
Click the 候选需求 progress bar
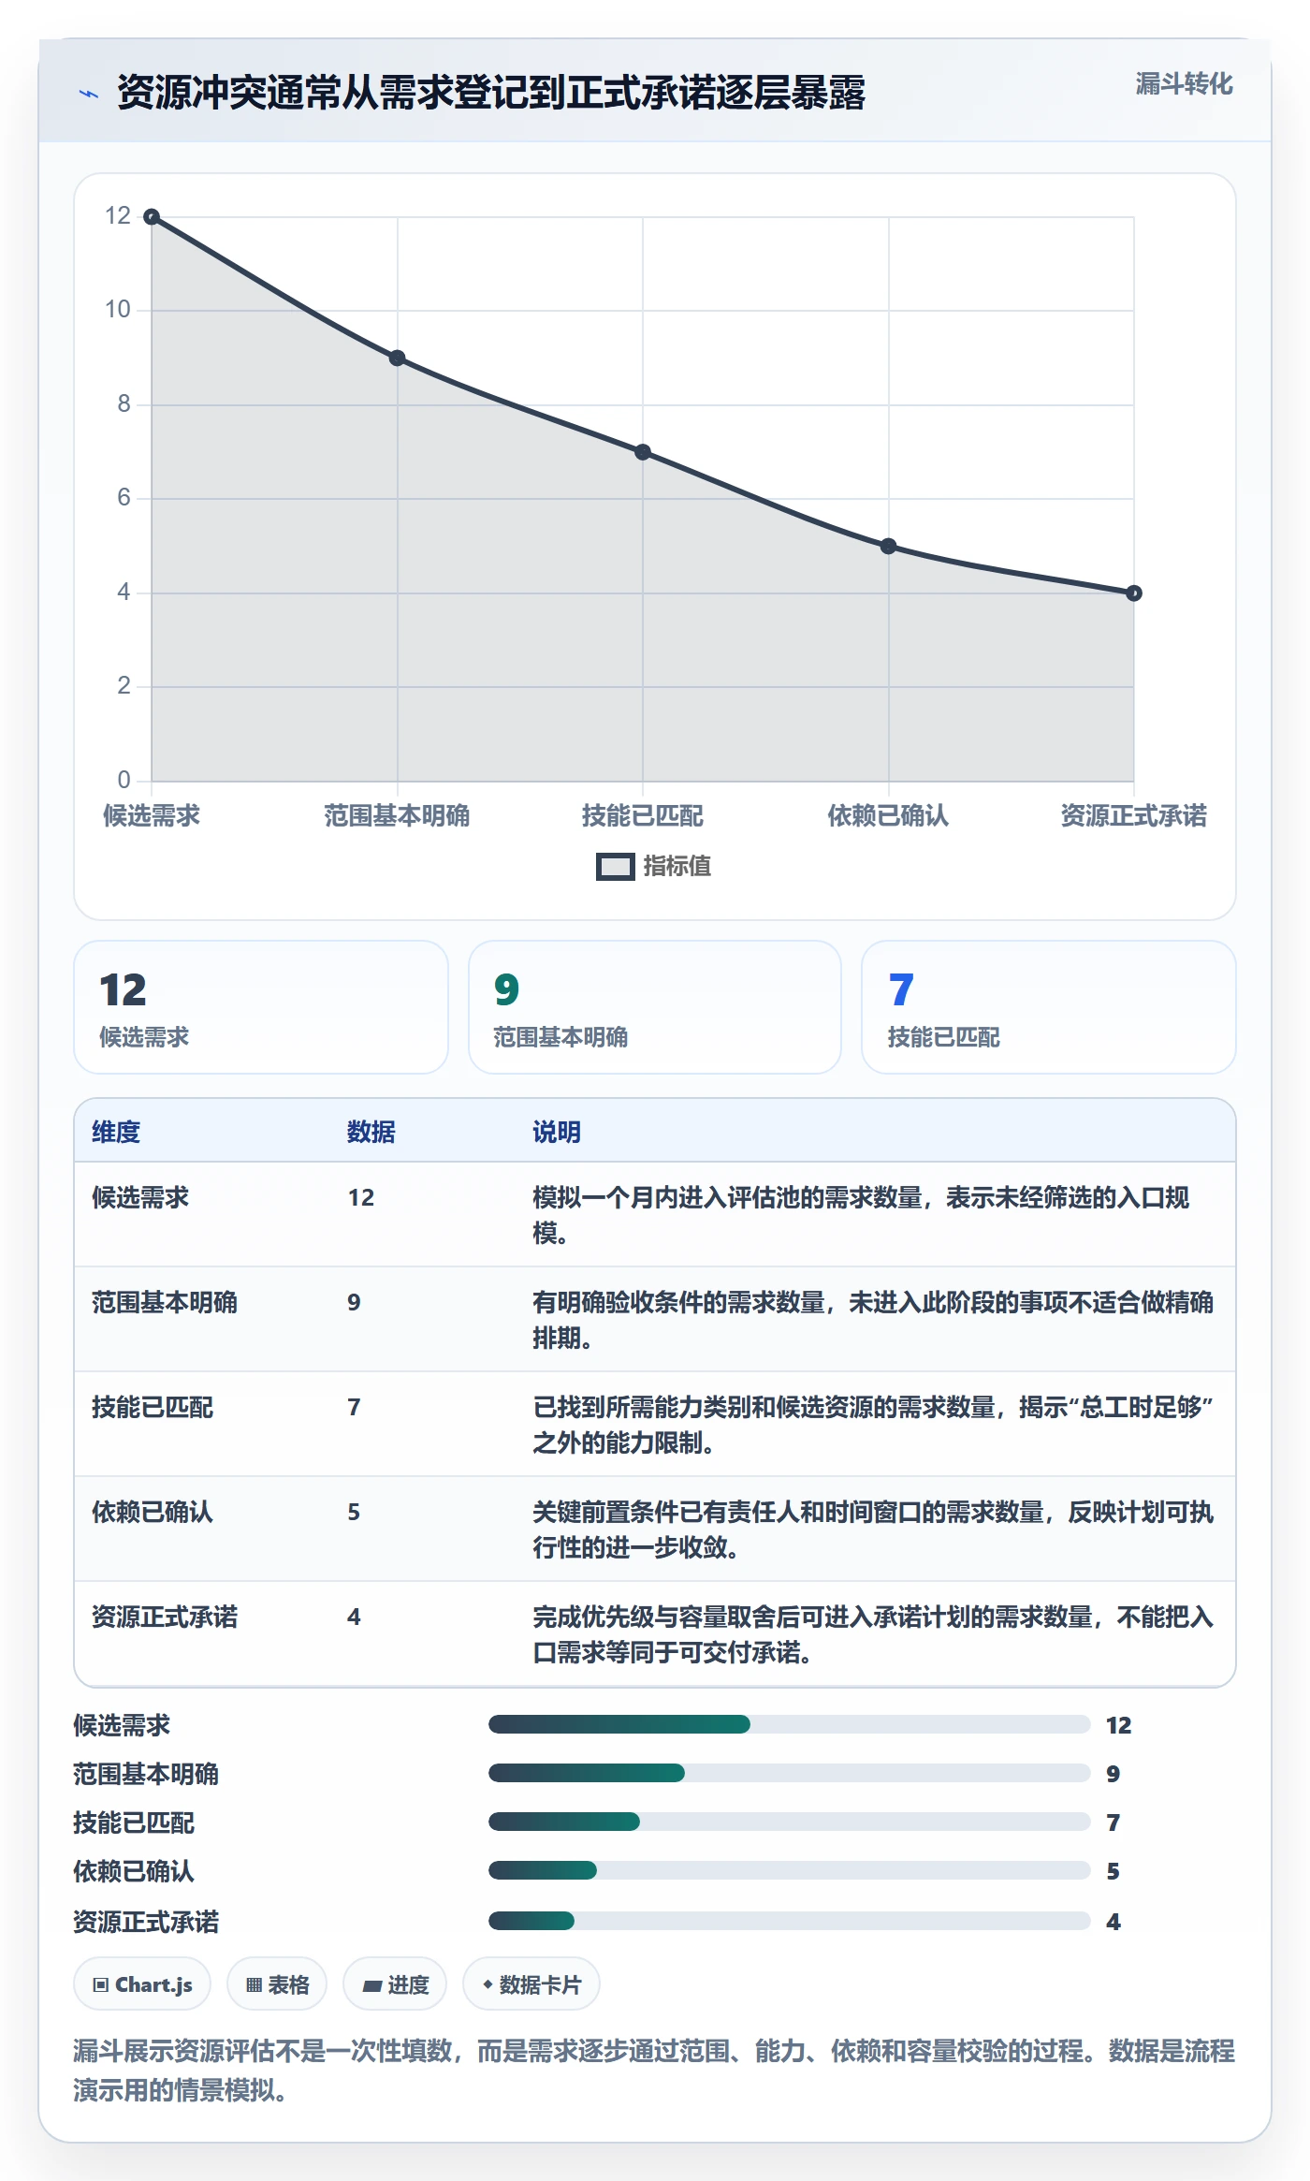click(x=790, y=1724)
